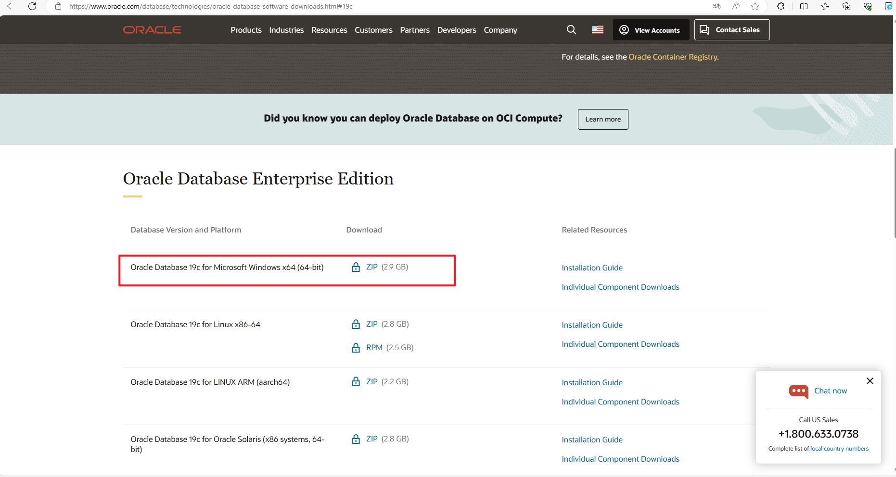Open Individual Component Downloads for LINUX ARM
Viewport: 896px width, 477px height.
[620, 402]
